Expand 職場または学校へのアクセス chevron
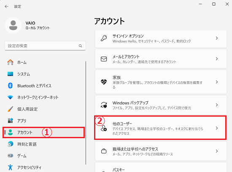This screenshot has width=232, height=172. tap(217, 151)
